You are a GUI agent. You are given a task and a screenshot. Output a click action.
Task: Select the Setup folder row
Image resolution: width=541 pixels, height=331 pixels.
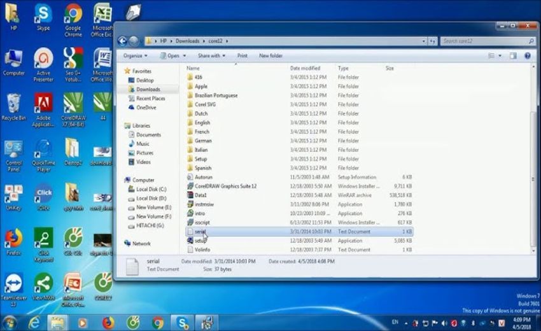pyautogui.click(x=300, y=158)
